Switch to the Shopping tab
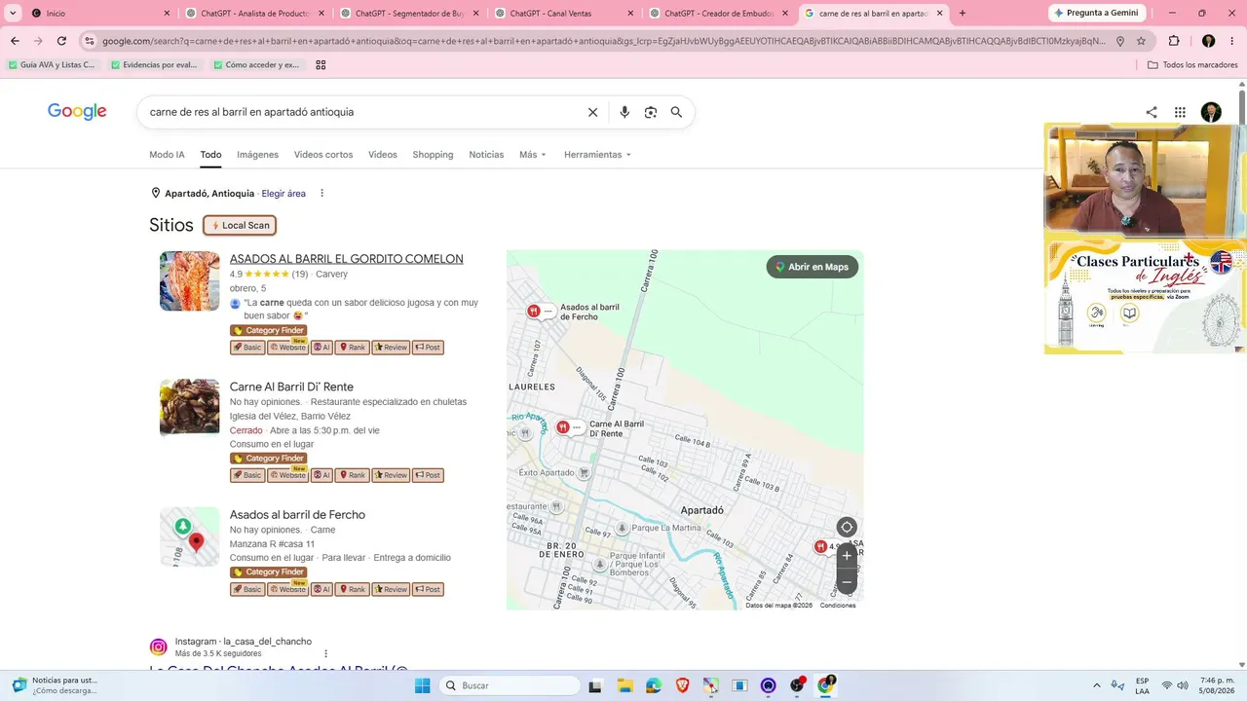 pos(433,155)
